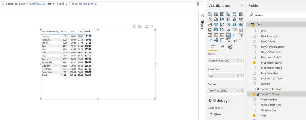This screenshot has width=306, height=120.
Task: Click the Monthnumber field name
Action: click(270, 73)
